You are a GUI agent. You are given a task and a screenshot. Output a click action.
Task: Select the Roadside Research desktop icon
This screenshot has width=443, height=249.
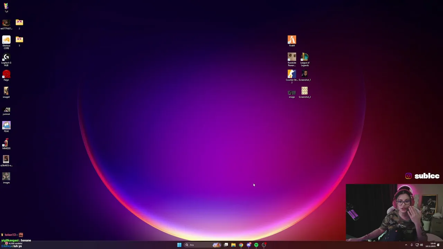292,59
